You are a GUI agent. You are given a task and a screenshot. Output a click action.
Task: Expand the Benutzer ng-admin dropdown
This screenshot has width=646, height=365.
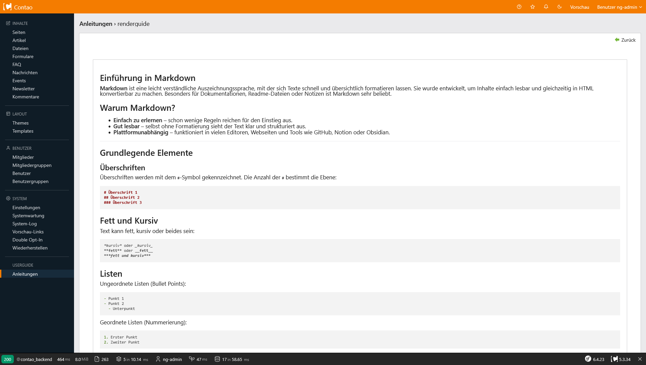click(619, 7)
